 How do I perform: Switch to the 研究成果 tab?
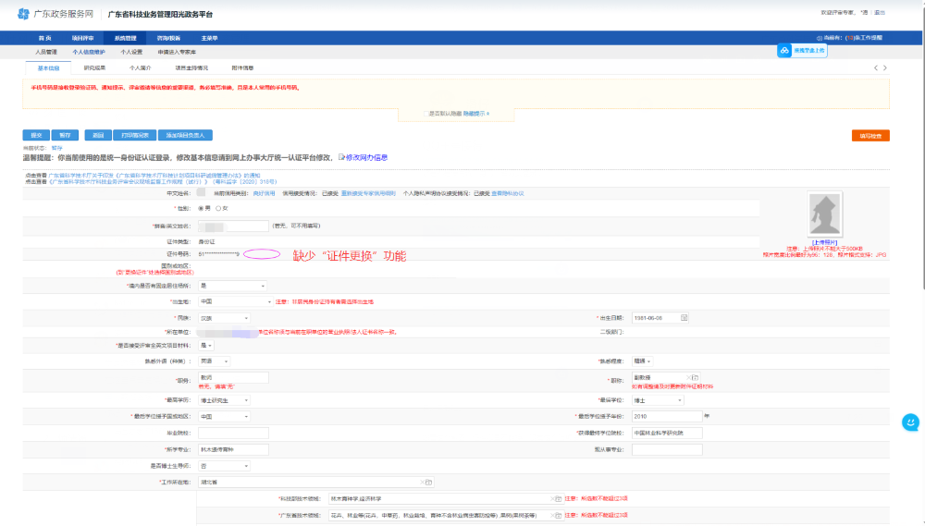94,68
